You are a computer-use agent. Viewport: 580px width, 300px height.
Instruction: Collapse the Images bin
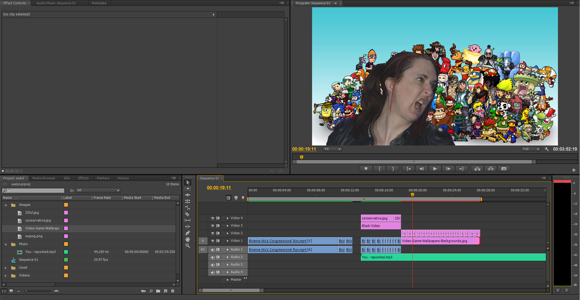6,205
